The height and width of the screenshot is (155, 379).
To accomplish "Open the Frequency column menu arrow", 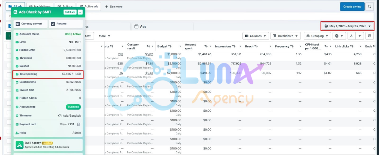I will pyautogui.click(x=300, y=46).
